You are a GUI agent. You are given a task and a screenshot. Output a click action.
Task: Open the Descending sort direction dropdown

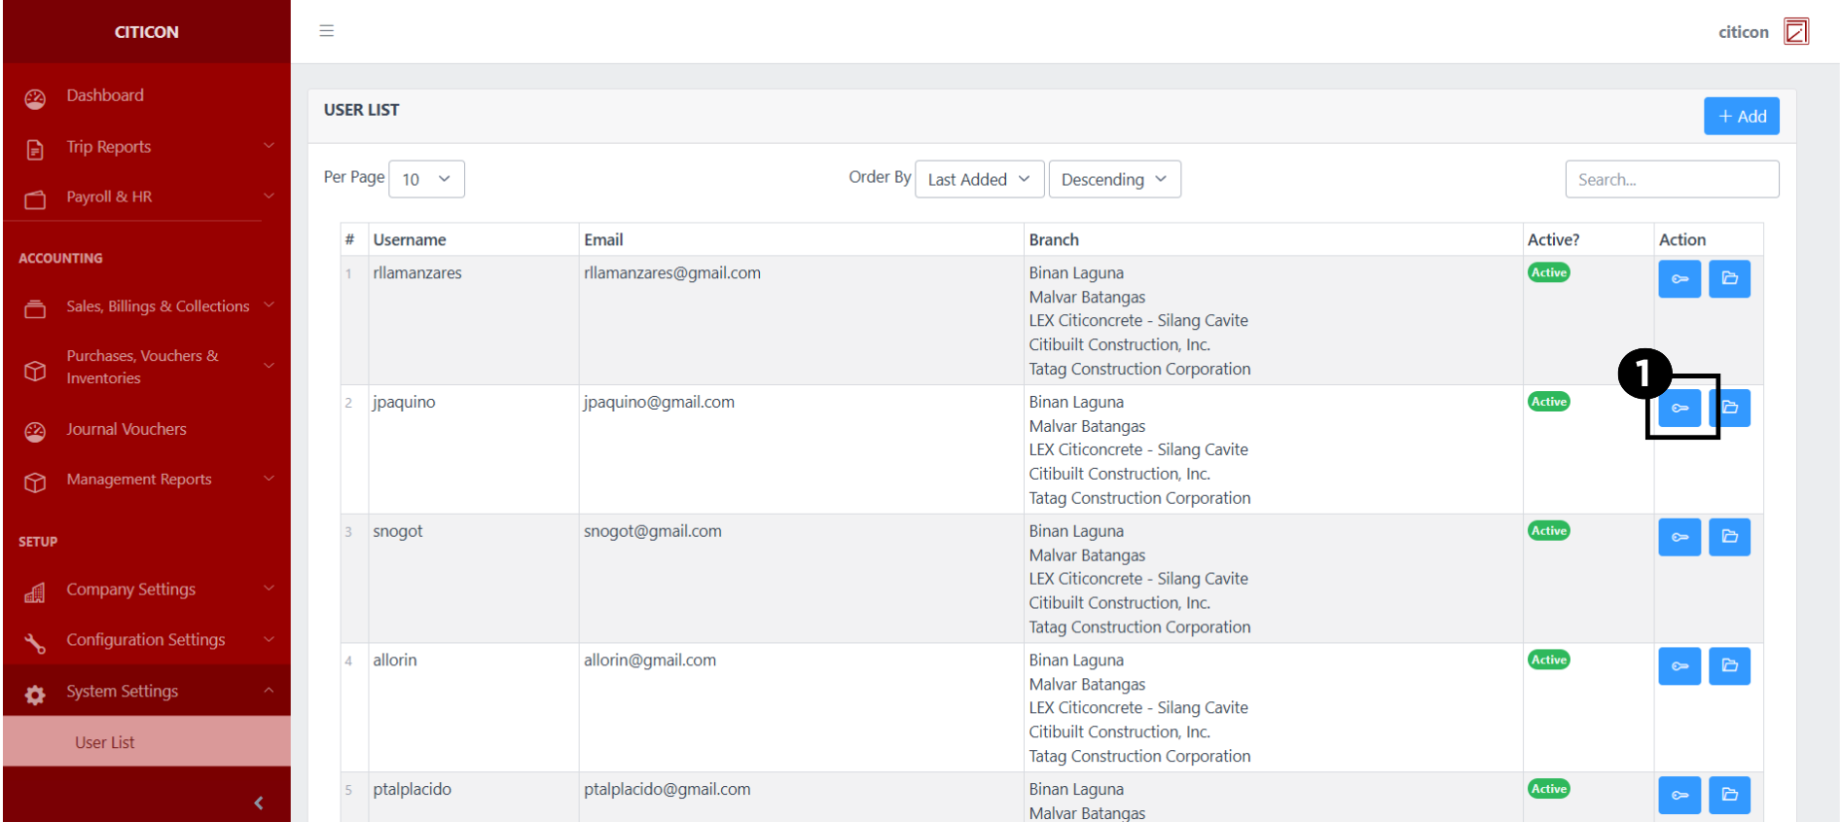point(1114,179)
